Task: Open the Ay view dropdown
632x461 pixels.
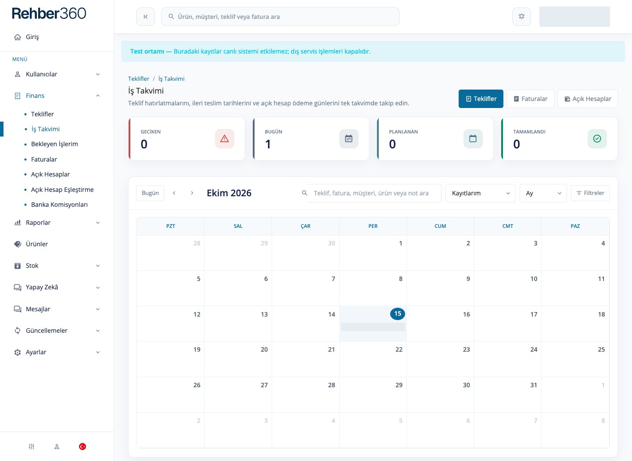Action: point(543,193)
